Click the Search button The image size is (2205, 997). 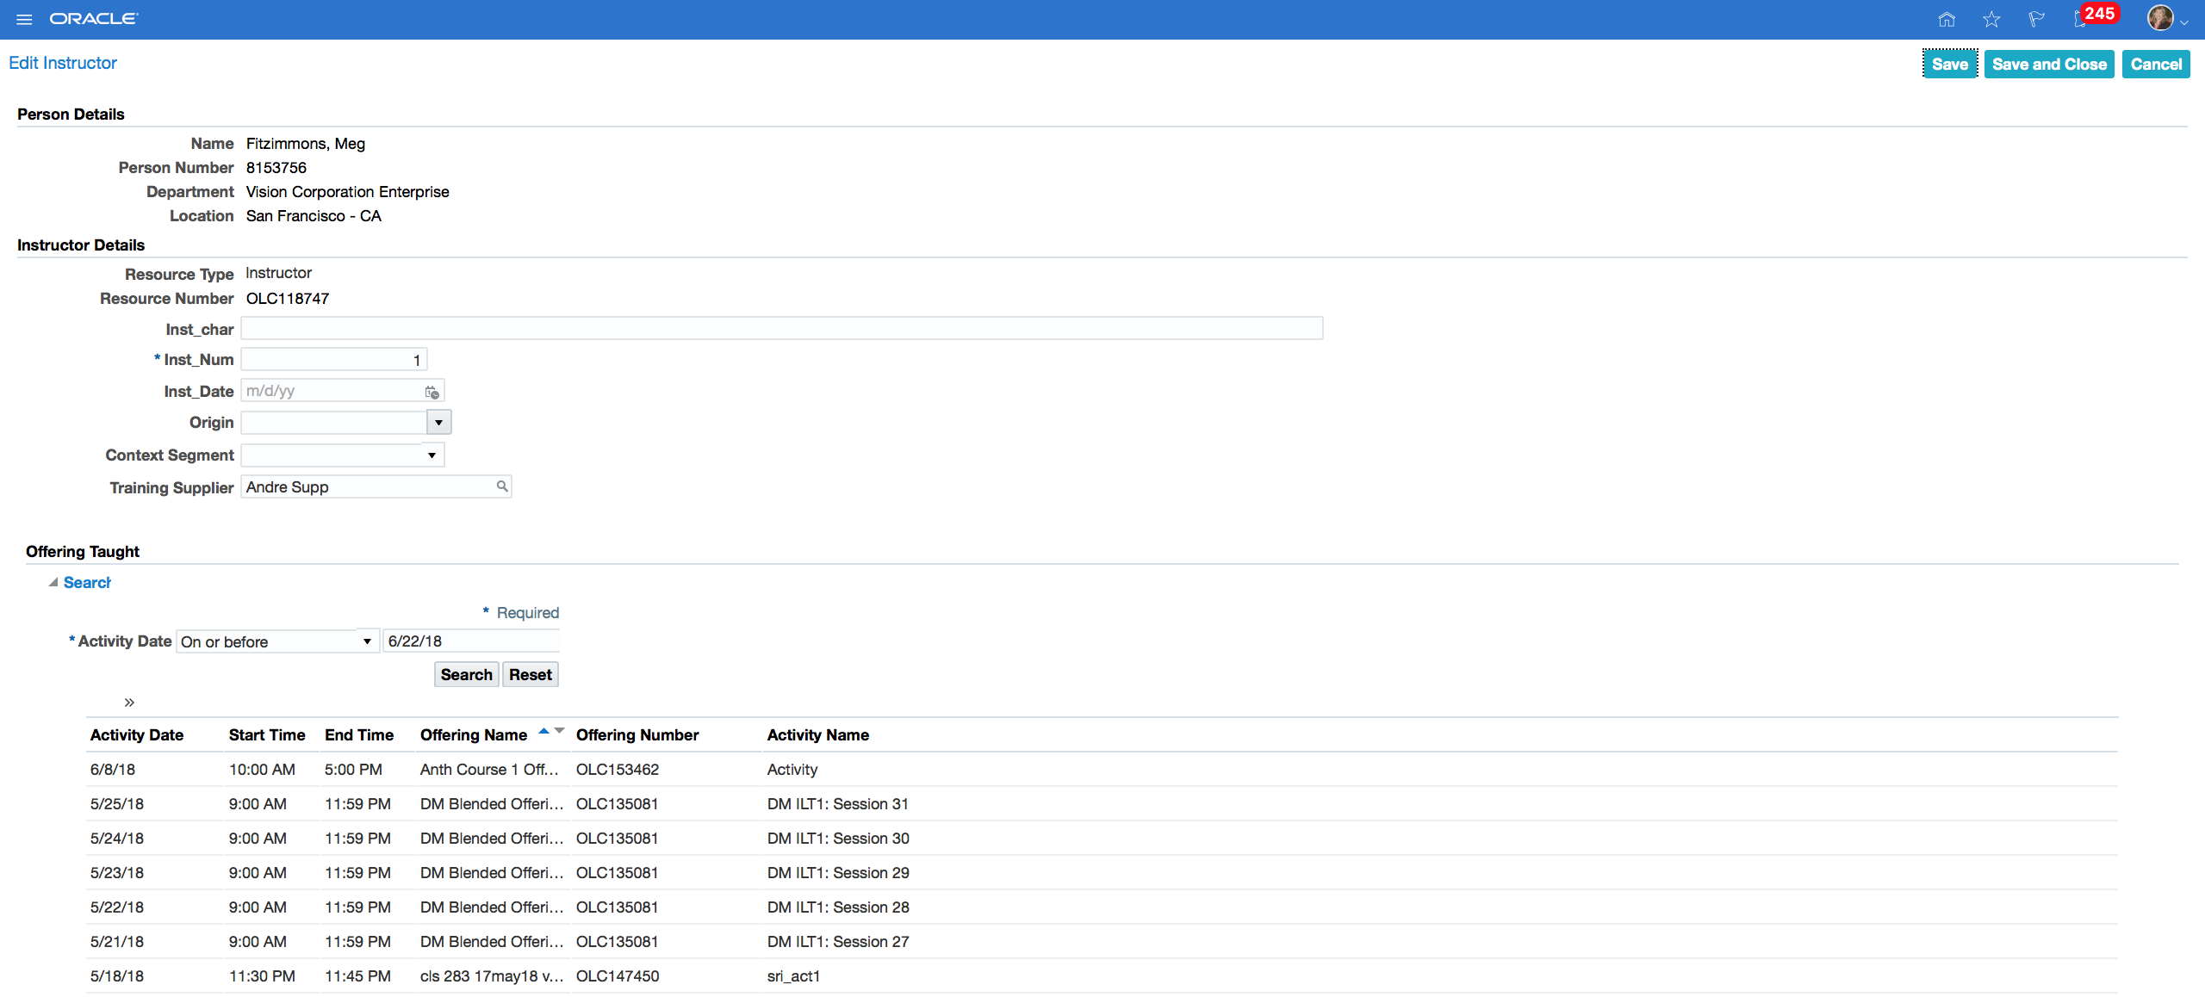[466, 675]
